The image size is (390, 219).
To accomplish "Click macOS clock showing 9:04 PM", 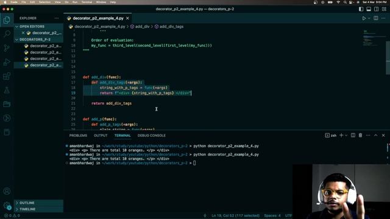I will 375,2.
